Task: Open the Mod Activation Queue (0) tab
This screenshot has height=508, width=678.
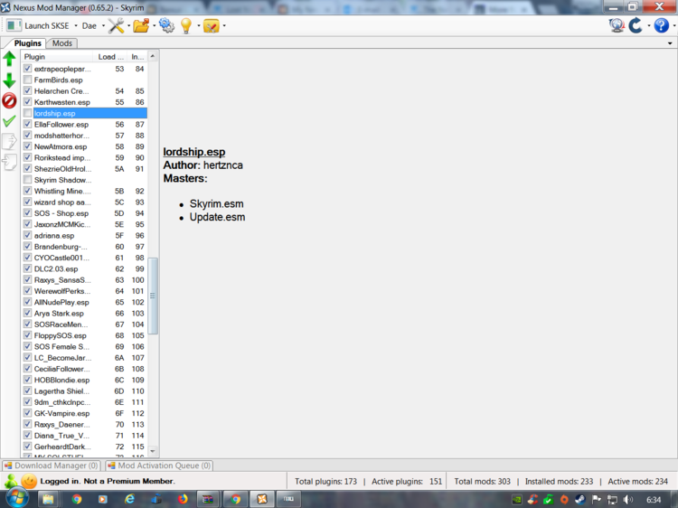Action: (x=159, y=466)
